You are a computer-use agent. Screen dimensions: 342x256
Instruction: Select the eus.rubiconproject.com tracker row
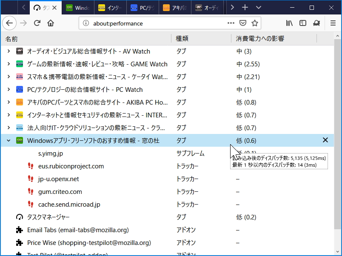[x=167, y=166]
